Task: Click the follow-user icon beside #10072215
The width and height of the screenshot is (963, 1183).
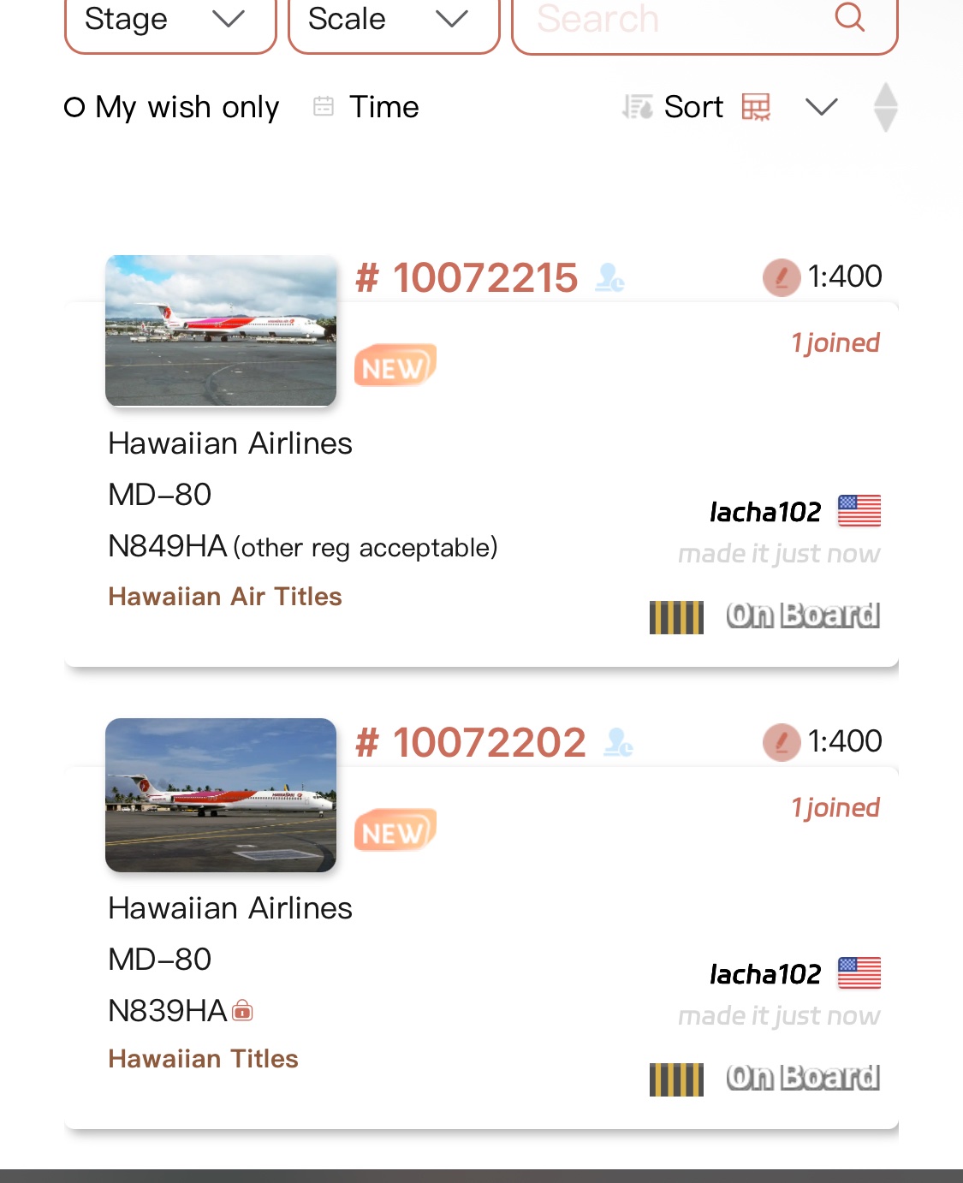Action: tap(609, 277)
